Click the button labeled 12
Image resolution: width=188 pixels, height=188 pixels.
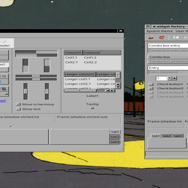click(x=4, y=76)
